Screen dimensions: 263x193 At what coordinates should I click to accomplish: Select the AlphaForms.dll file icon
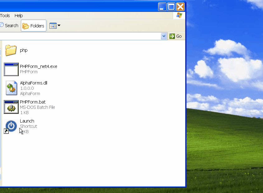pyautogui.click(x=12, y=88)
